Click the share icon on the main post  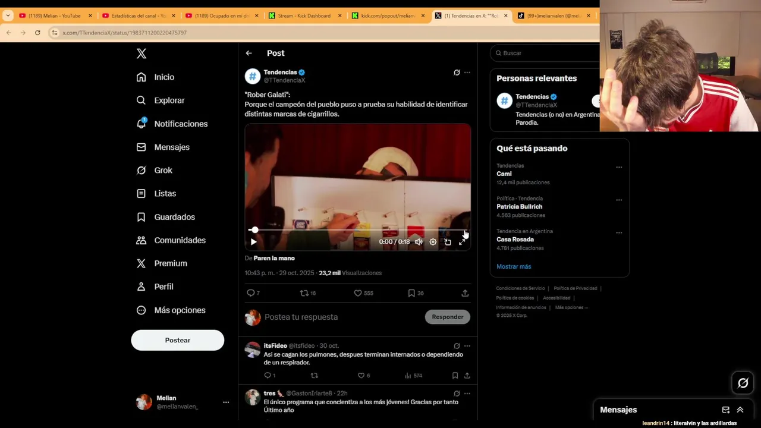tap(465, 293)
